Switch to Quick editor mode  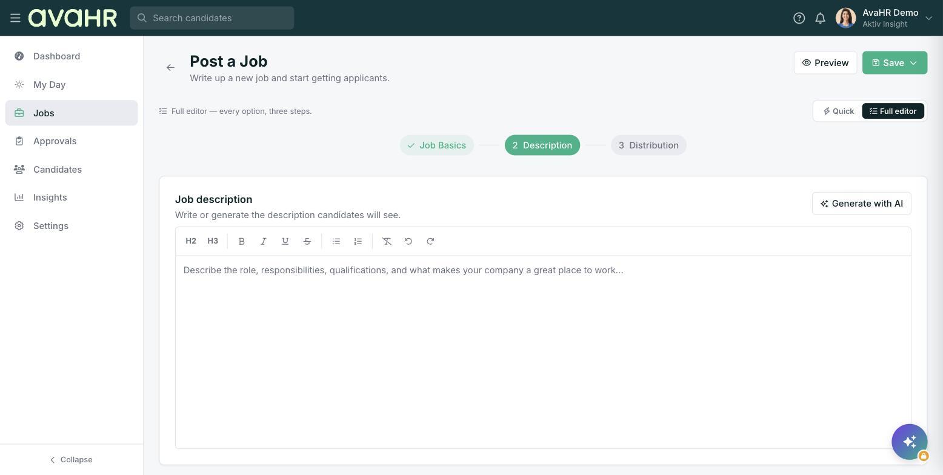click(x=839, y=111)
